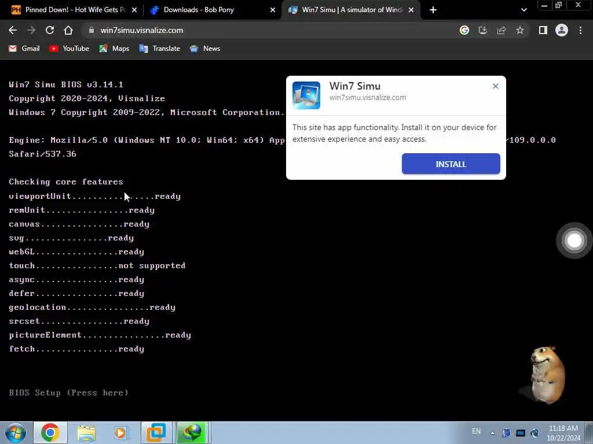Open Maps bookmark
Screen dimensions: 593x444
(114, 49)
